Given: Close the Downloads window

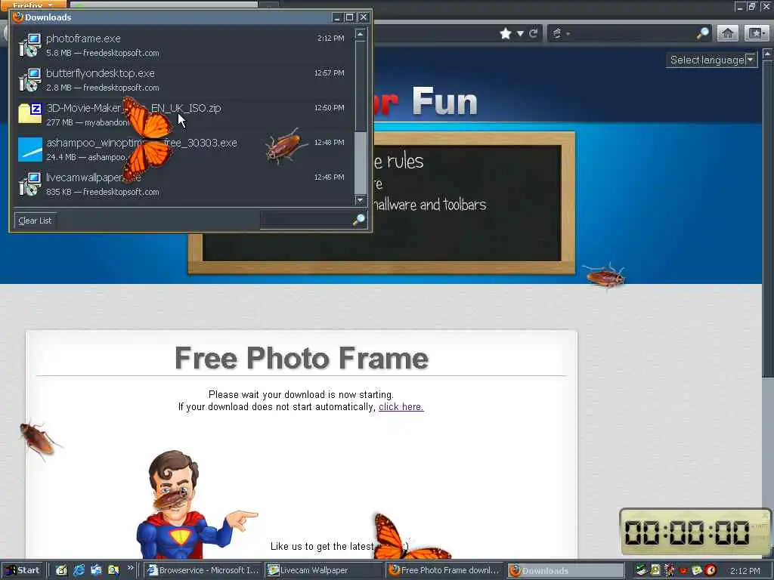Looking at the screenshot, I should (364, 17).
